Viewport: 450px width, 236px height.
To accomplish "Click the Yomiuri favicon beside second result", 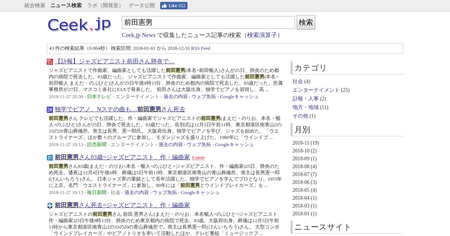I will pos(50,110).
